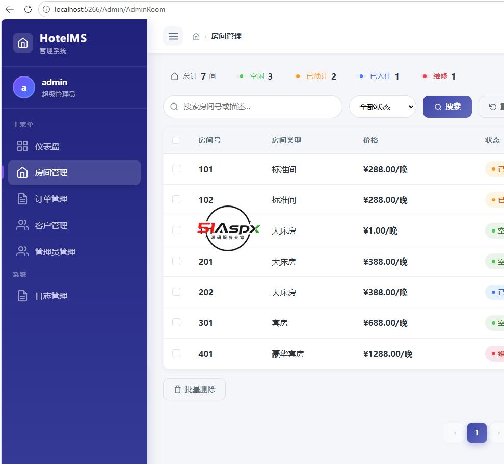The width and height of the screenshot is (504, 464).
Task: Click pagination page 1 button
Action: tap(476, 433)
